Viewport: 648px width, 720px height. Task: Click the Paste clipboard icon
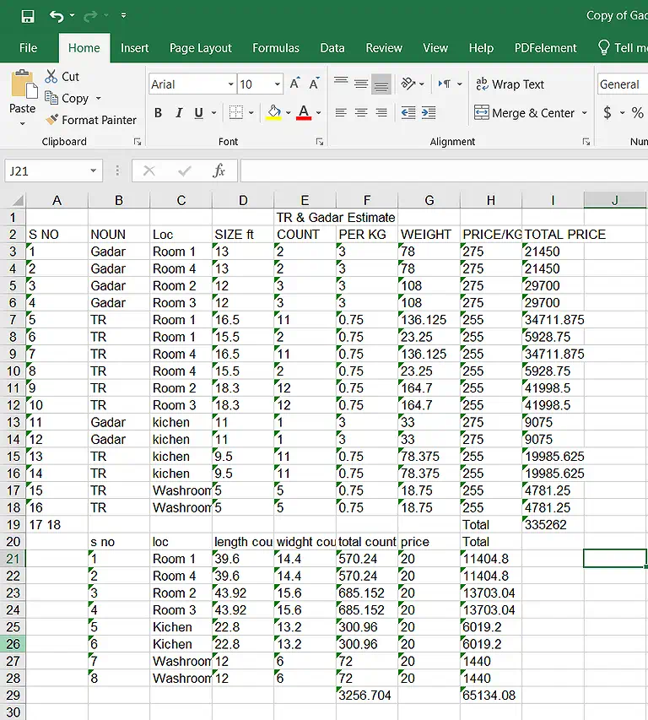(x=24, y=84)
